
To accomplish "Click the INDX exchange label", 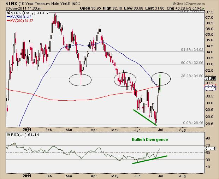I will pos(76,4).
